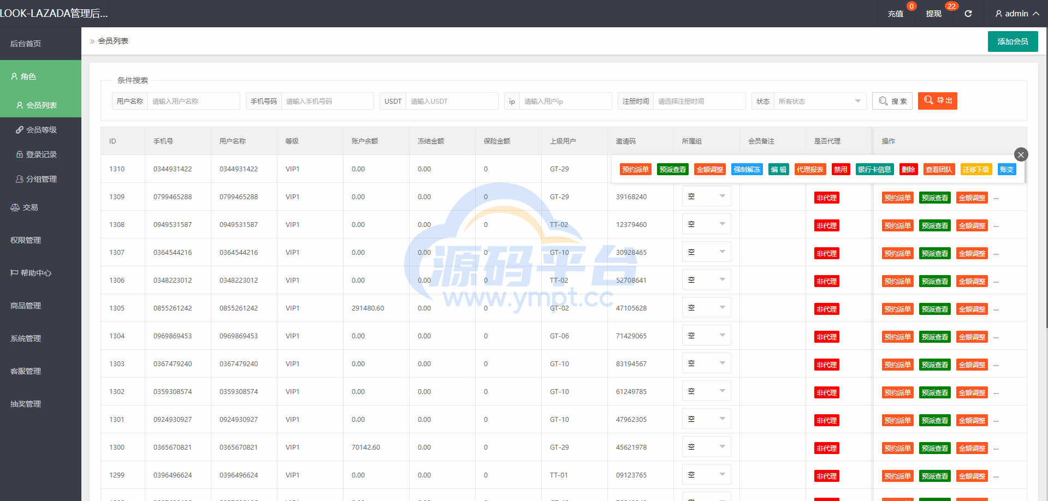Open the 所属组 dropdown for ID 1305

[707, 308]
